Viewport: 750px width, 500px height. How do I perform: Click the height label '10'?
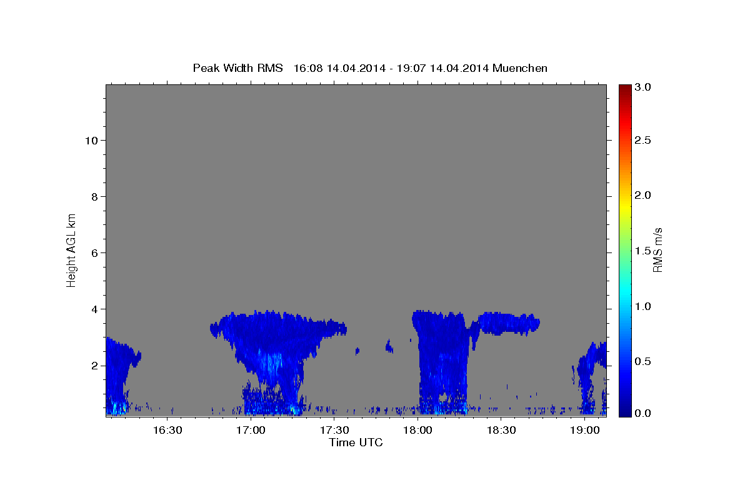(91, 140)
